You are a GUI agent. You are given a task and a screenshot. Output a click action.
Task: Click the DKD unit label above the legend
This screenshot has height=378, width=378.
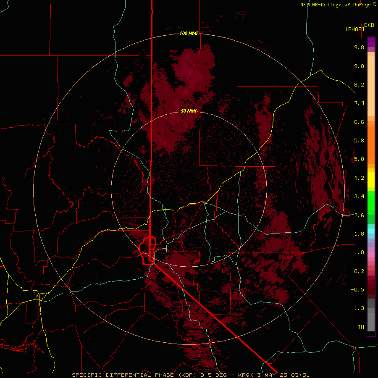pos(369,25)
